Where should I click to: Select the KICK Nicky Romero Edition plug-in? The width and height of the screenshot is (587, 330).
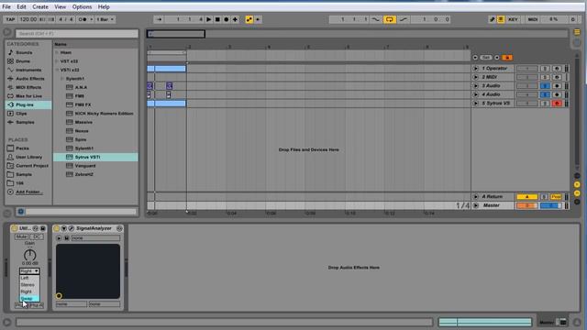pos(104,114)
